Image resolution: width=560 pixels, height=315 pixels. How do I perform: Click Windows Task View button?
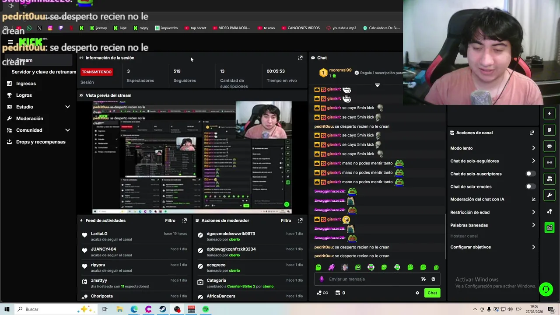tap(105, 309)
